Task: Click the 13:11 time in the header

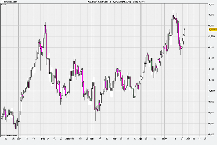Action: pyautogui.click(x=142, y=2)
